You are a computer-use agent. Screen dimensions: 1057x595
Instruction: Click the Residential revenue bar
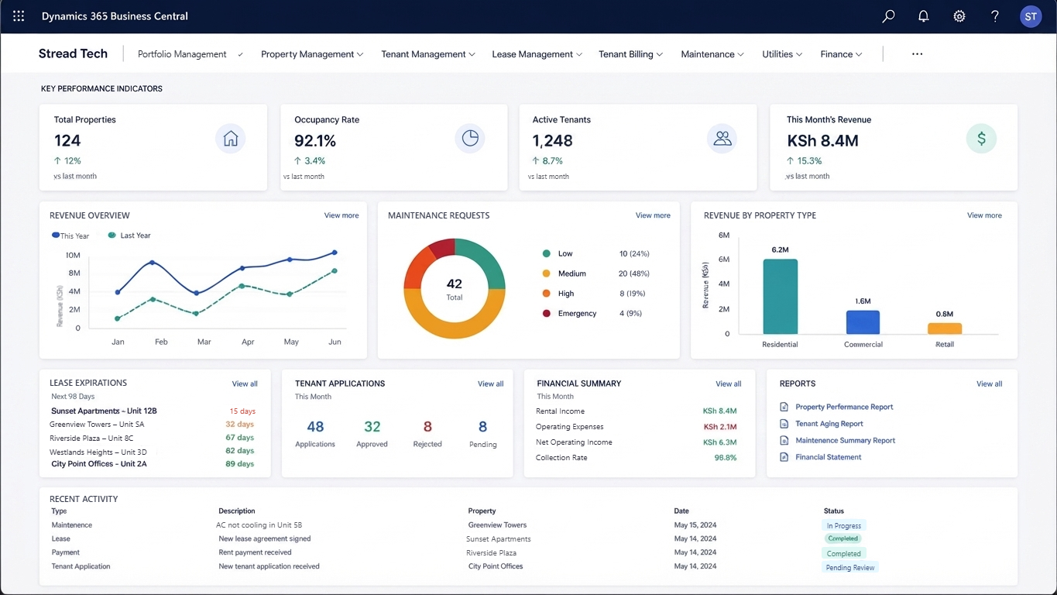pos(780,296)
